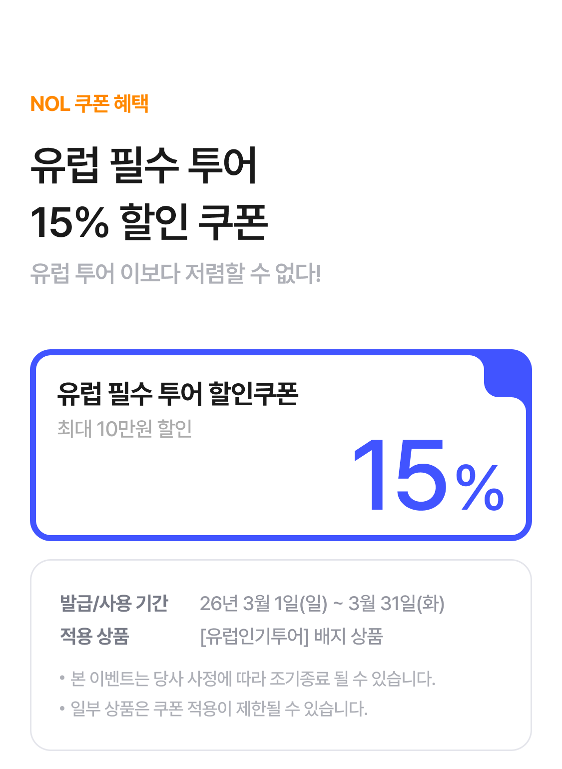Click the coupon title "유럽 필수 투어 할인쿠폰"

tap(177, 394)
